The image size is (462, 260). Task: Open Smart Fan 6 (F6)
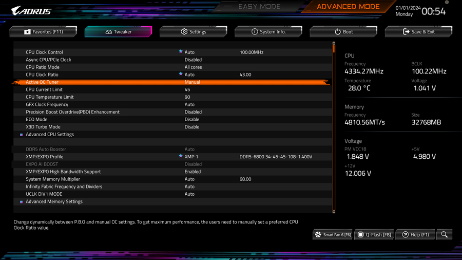[333, 235]
